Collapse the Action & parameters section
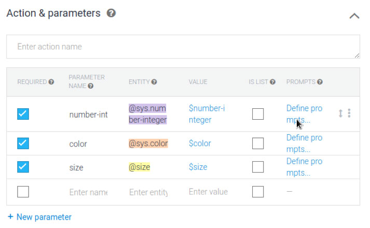 tap(354, 16)
